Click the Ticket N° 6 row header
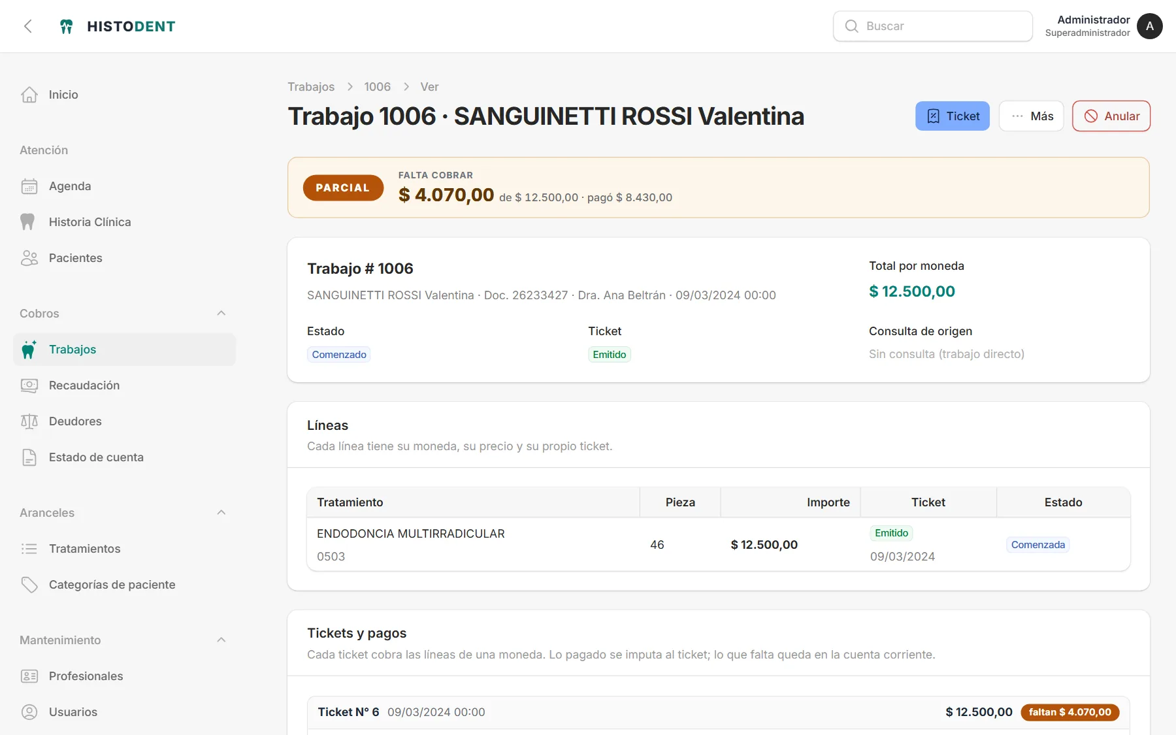1176x735 pixels. tap(719, 712)
